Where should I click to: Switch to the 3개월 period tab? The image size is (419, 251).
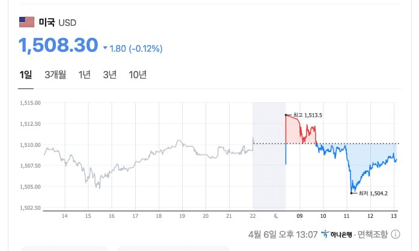[x=55, y=75]
